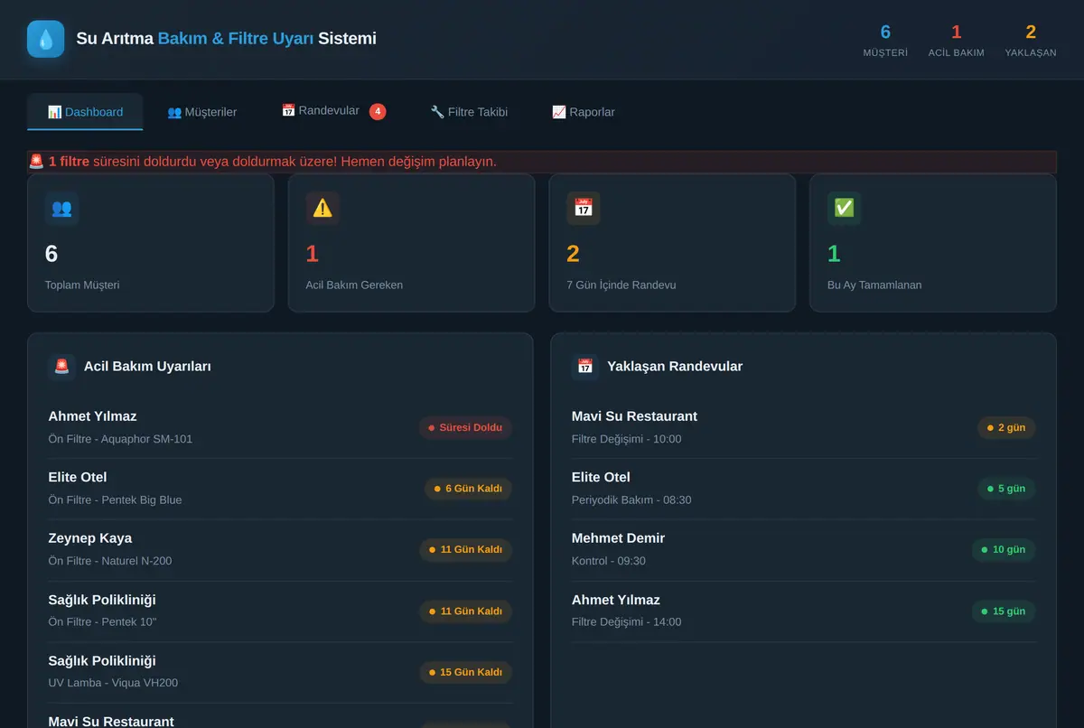This screenshot has height=728, width=1084.
Task: Click the water drop app logo
Action: 45,39
